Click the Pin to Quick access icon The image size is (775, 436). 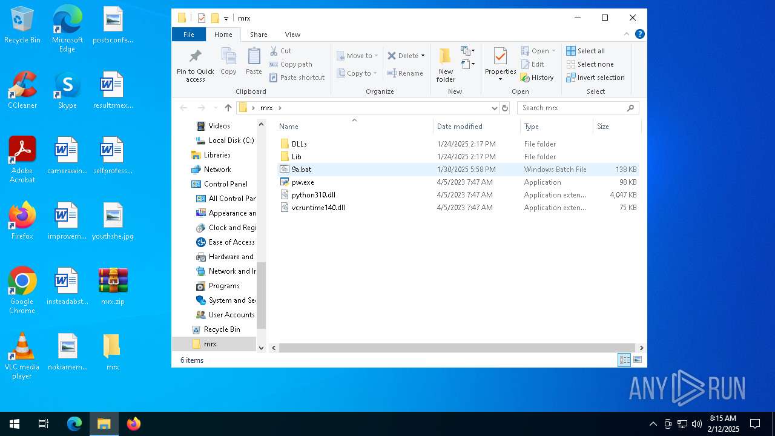195,65
